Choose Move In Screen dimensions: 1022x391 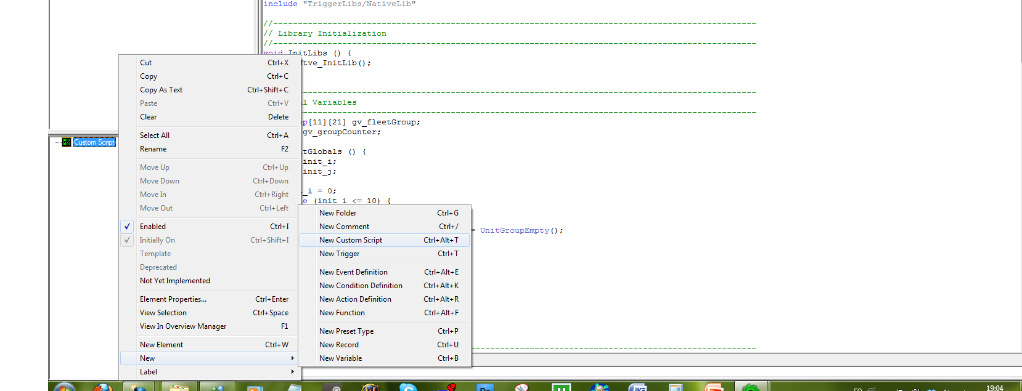tap(210, 195)
